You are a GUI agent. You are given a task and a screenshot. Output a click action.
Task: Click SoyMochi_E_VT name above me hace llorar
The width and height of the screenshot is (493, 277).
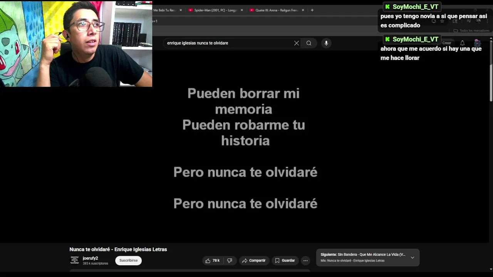(x=415, y=39)
